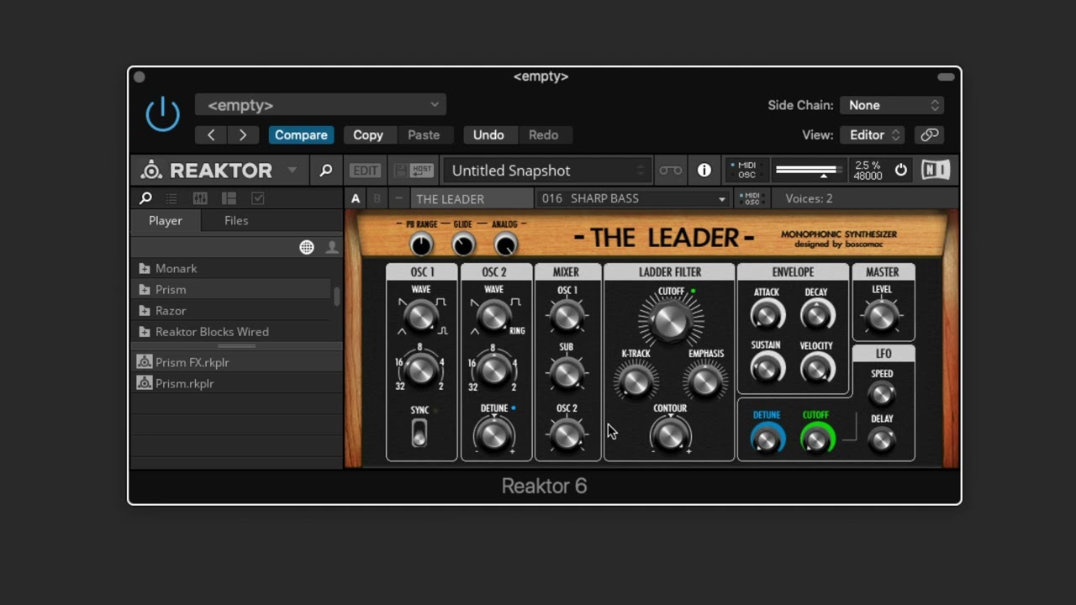Click the green LFO CUTOFF knob
The width and height of the screenshot is (1076, 605).
(x=816, y=439)
